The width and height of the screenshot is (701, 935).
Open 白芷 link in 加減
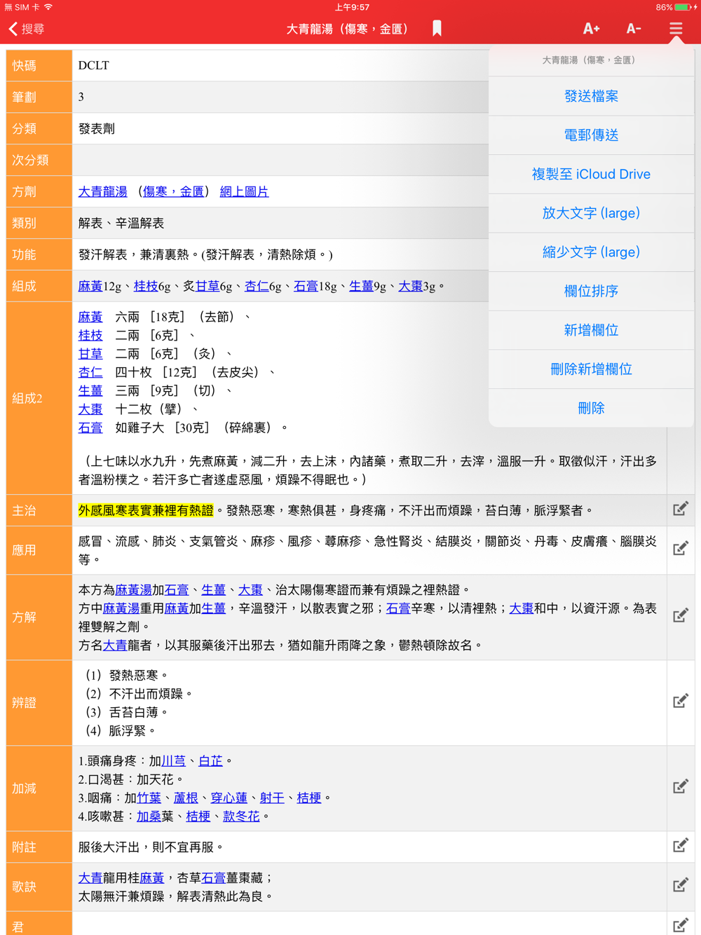tap(210, 760)
